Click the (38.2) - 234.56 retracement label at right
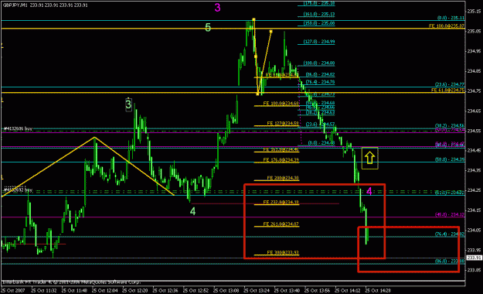 [x=450, y=126]
